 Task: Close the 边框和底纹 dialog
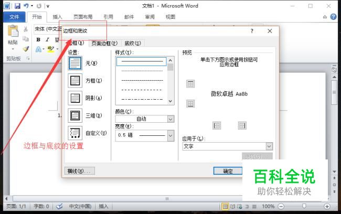[x=270, y=31]
